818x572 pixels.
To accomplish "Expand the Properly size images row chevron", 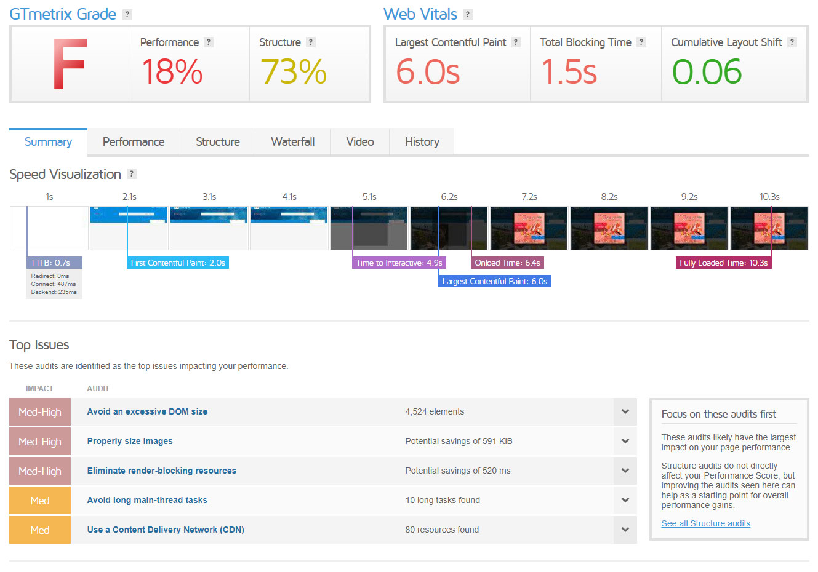I will point(625,441).
